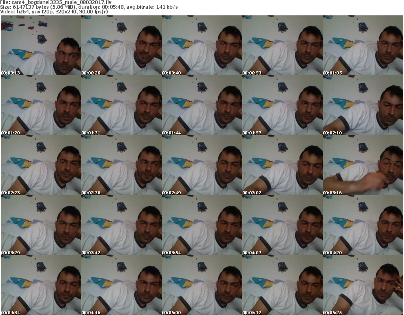The width and height of the screenshot is (404, 315).
Task: Select the frame stamped 00:02:10
Action: (363, 105)
